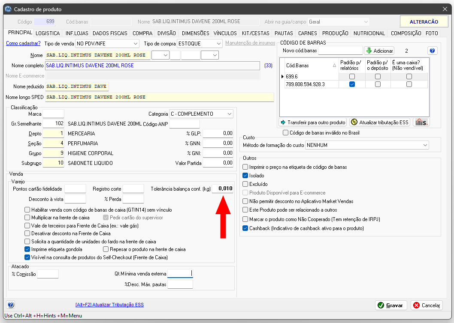Click Transferir para outro produto button

point(313,123)
